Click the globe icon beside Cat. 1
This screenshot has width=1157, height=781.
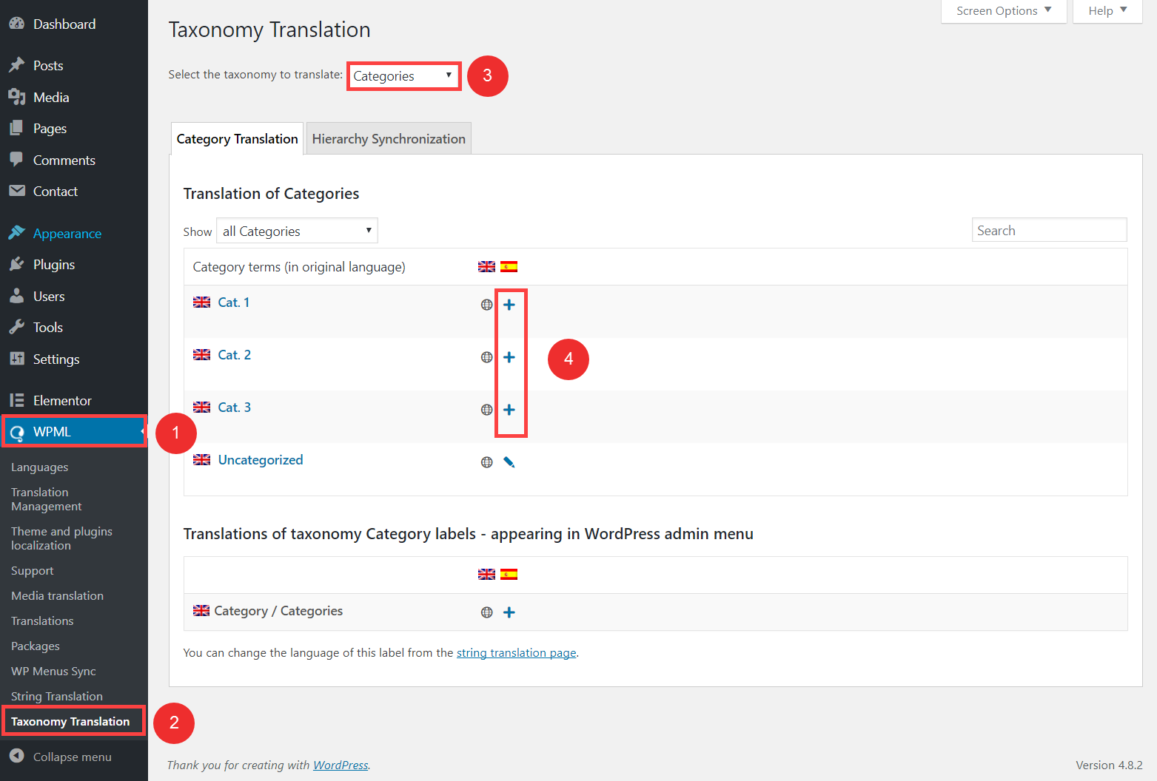click(x=486, y=305)
